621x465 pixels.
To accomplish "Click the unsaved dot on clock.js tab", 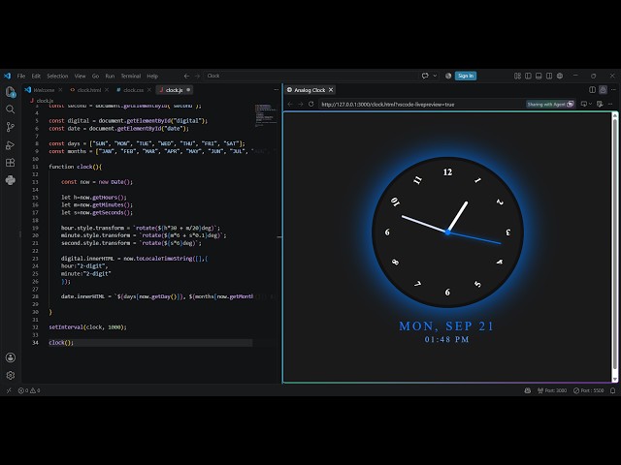I will [188, 90].
